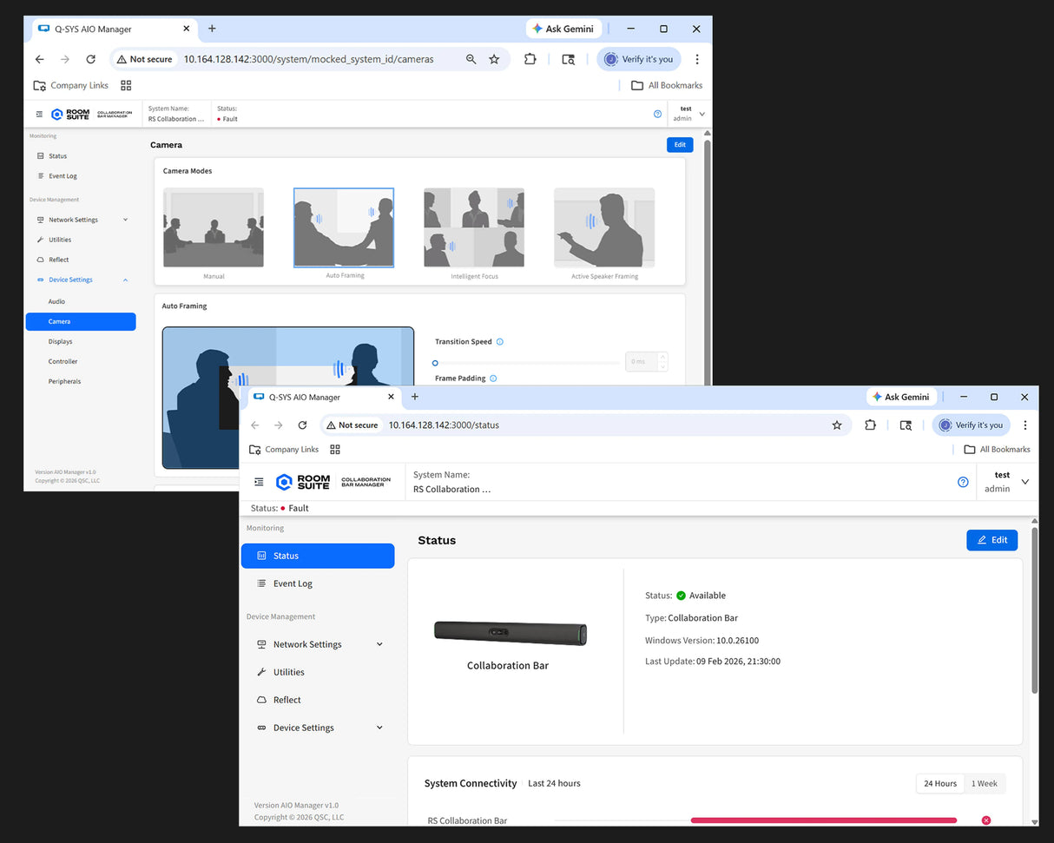Click the help icon in the back Camera window header
Screen dimensions: 1054x843
tap(657, 114)
